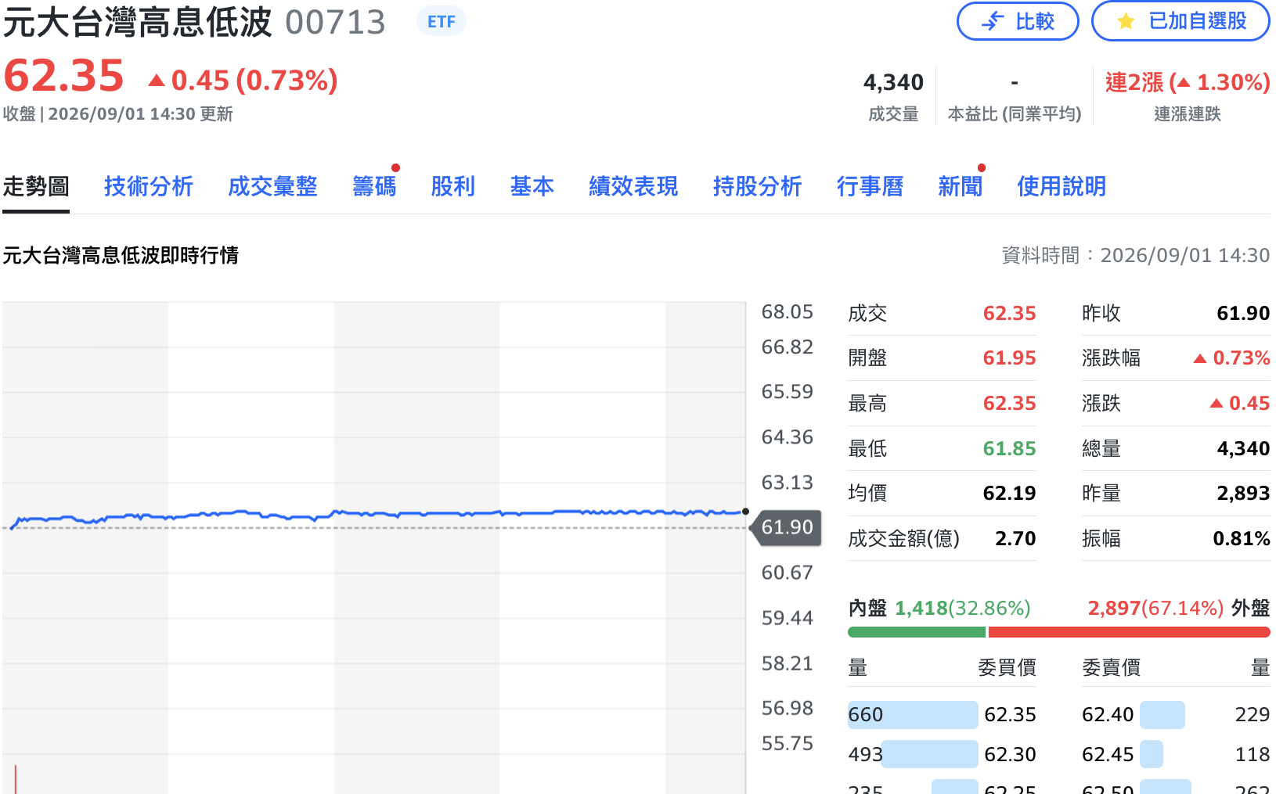
Task: Click the 開盤 value 61.95
Action: (x=1009, y=358)
